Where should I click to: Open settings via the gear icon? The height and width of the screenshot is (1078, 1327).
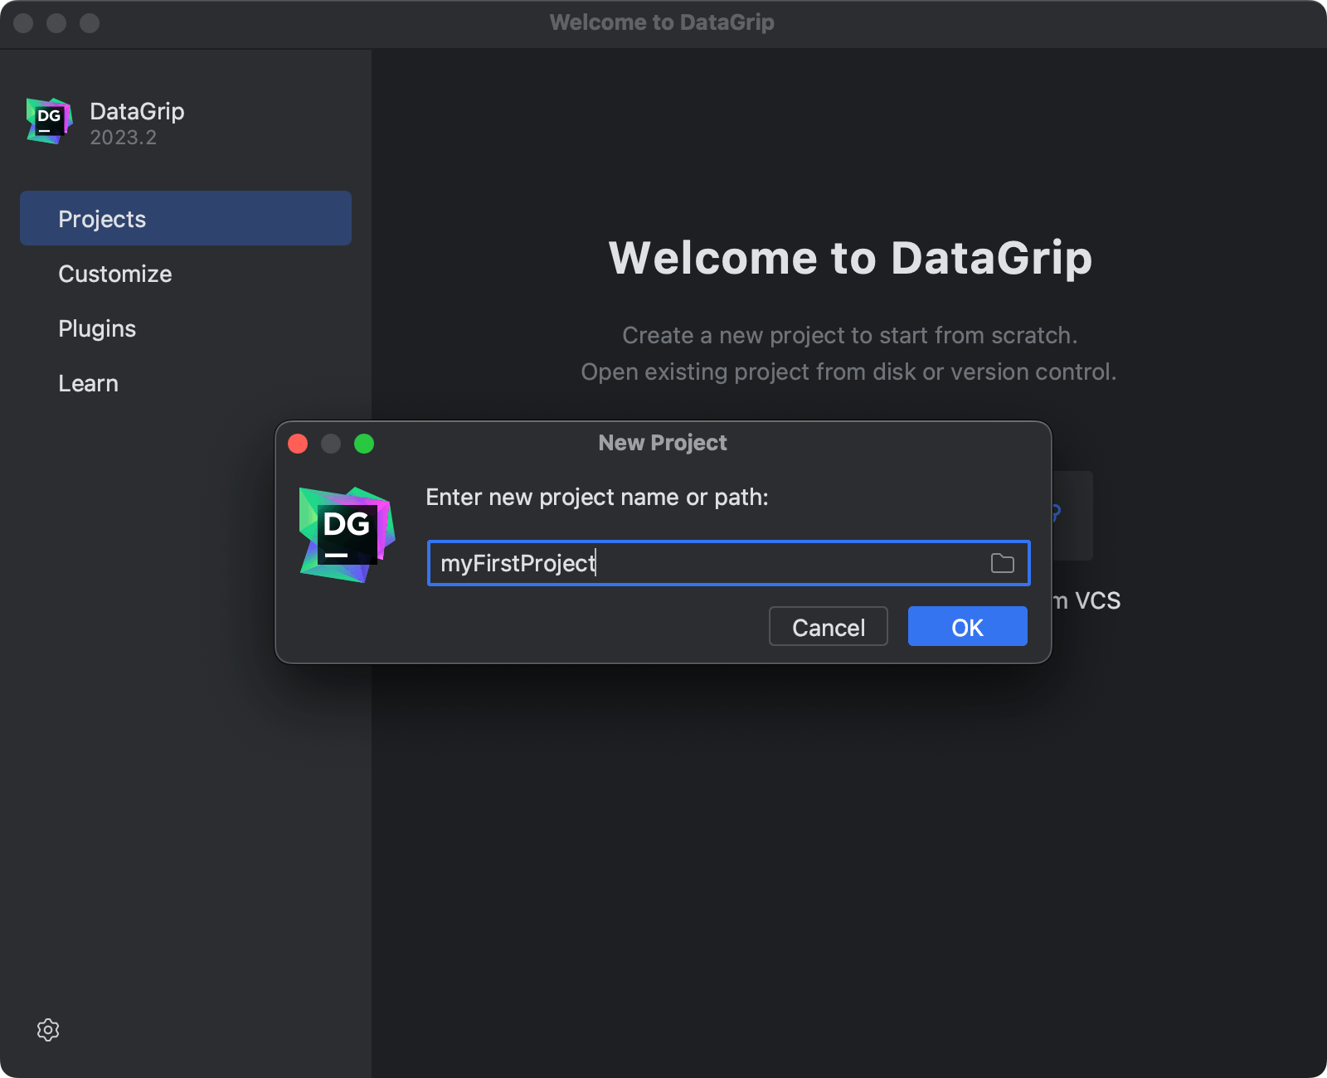[x=48, y=1030]
